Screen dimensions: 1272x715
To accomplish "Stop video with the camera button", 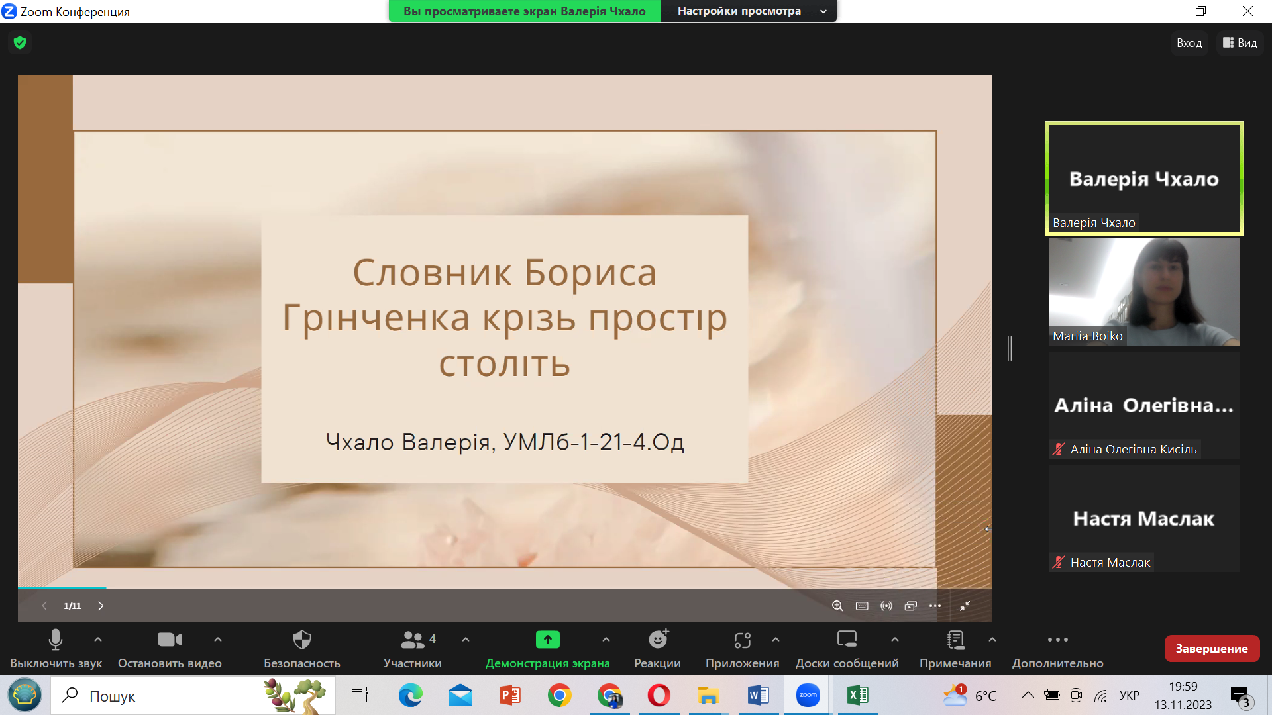I will (170, 640).
